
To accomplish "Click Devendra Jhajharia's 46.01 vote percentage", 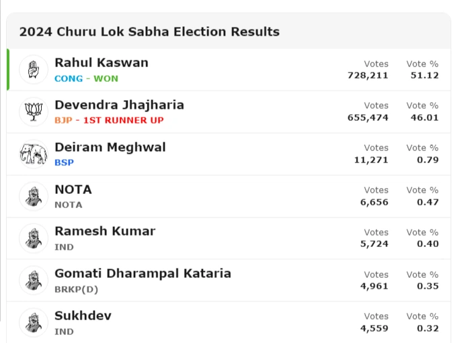I will (424, 117).
